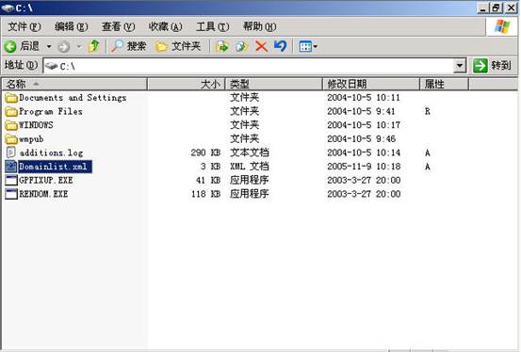Screen dimensions: 521x352
Task: Sort by 修改日期 column header
Action: click(371, 84)
